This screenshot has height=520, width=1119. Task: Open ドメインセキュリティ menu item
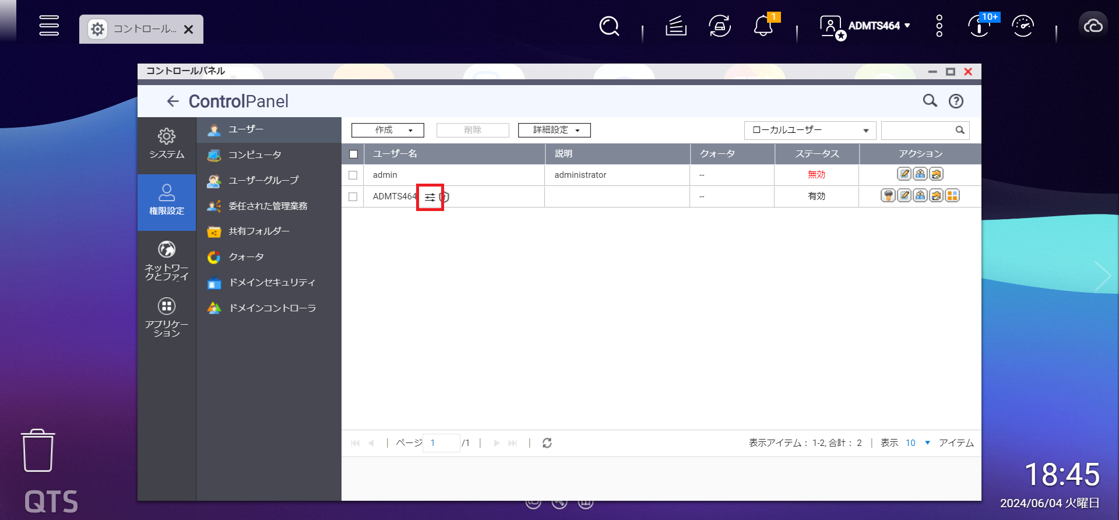coord(269,283)
